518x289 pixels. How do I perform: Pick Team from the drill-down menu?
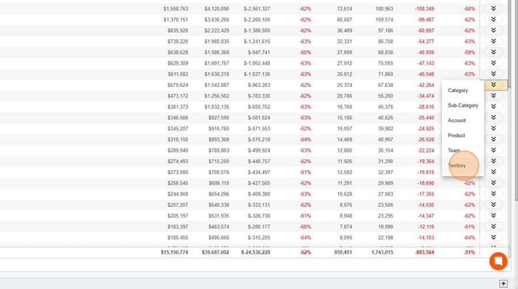click(454, 151)
